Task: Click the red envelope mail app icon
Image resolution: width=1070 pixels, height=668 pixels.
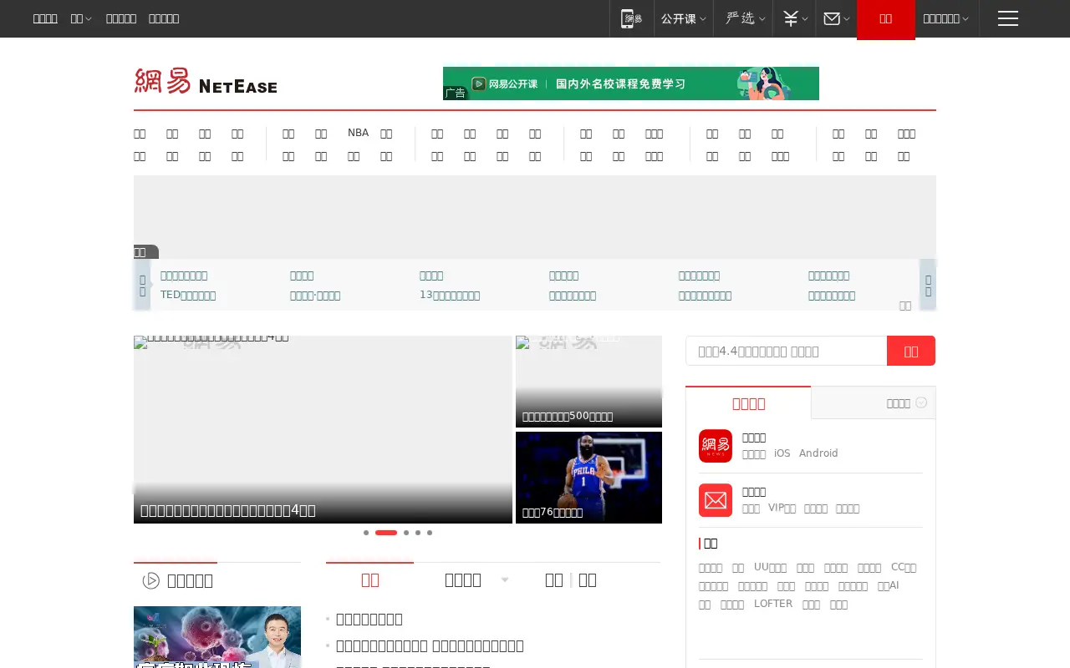Action: [716, 500]
